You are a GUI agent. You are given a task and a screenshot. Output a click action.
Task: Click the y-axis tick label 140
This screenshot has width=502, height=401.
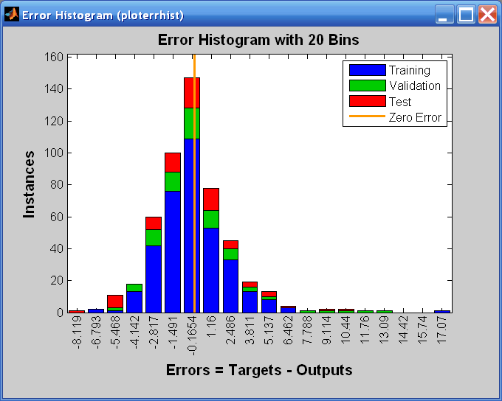coord(53,88)
